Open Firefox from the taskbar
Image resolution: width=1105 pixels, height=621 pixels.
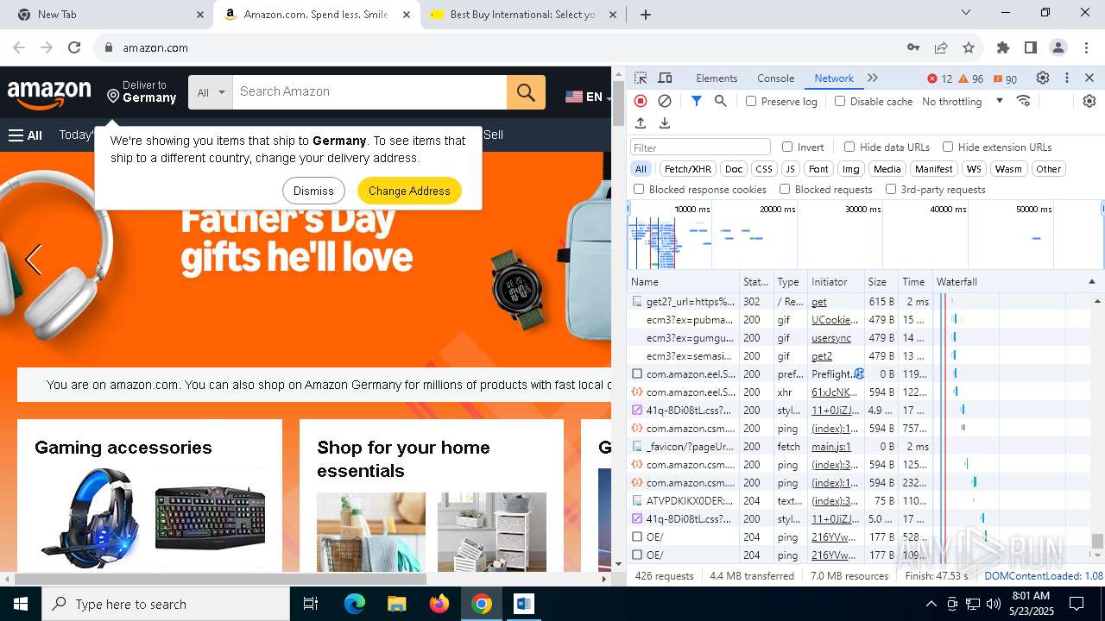click(439, 604)
